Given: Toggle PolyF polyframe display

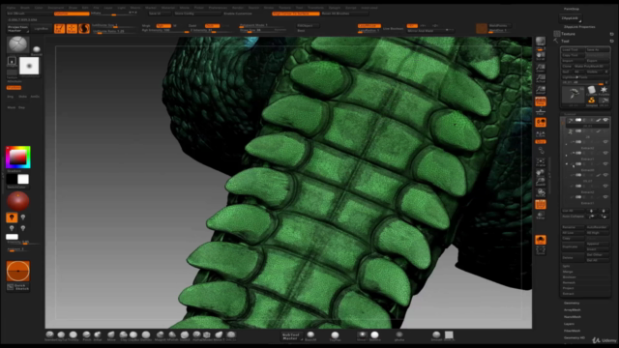Looking at the screenshot, I should [541, 204].
